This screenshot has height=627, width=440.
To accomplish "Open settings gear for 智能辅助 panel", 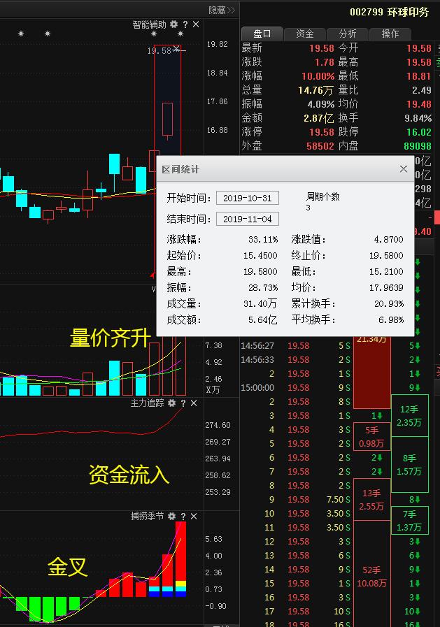I will [x=173, y=24].
